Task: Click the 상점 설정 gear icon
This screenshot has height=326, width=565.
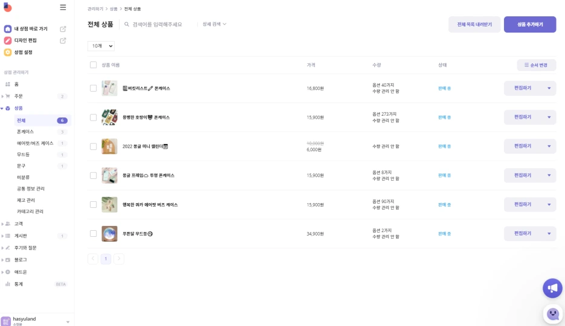Action: point(8,52)
